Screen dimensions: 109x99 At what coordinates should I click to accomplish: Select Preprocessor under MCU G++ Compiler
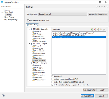coord(40,70)
